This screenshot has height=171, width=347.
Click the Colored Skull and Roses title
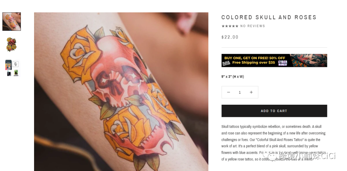point(269,17)
